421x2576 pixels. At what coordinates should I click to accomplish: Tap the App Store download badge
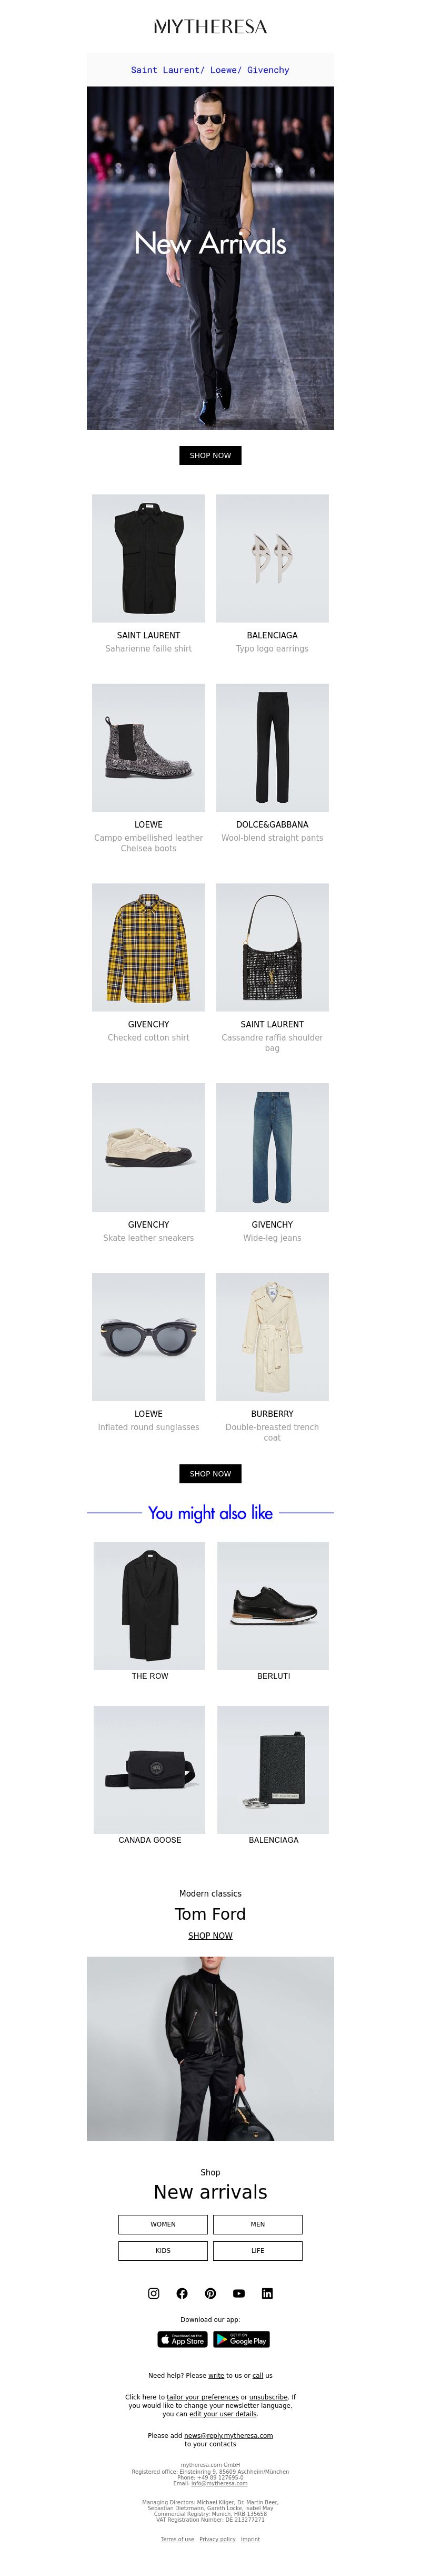point(183,2339)
